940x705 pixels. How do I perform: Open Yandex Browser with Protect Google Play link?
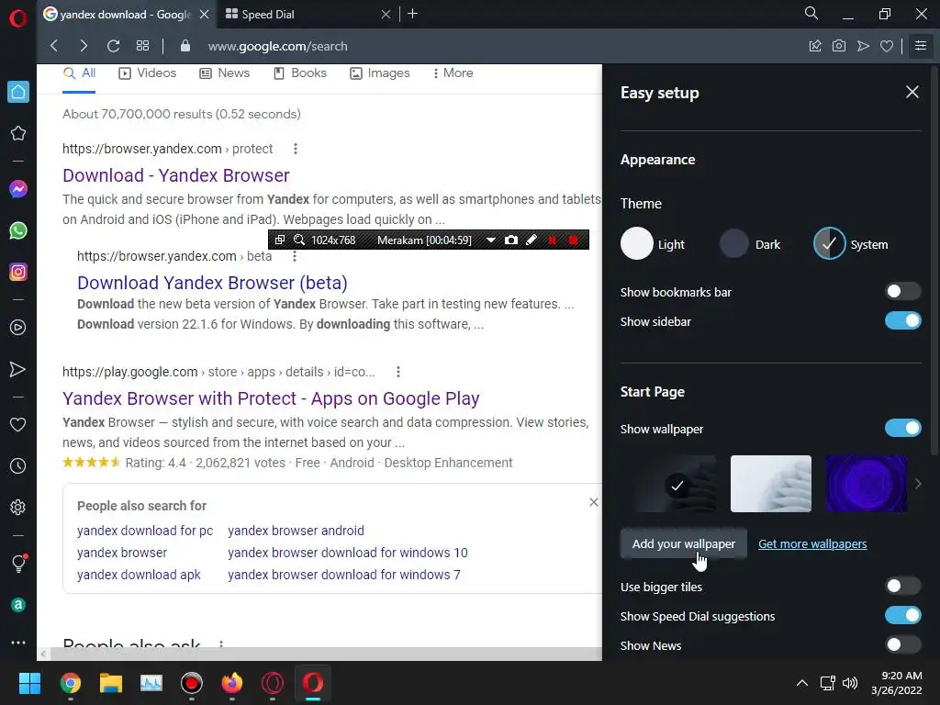pyautogui.click(x=271, y=398)
